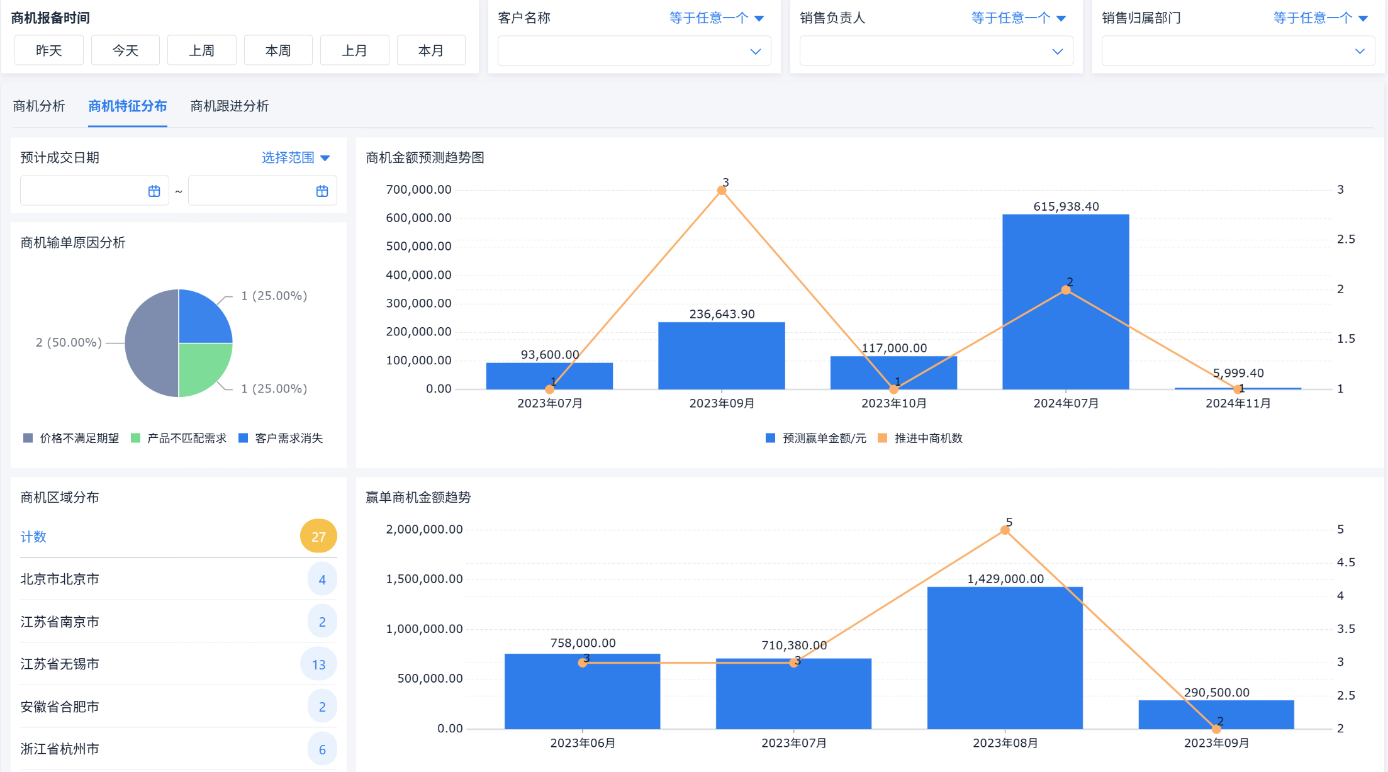Click 浙江省杭州市 count badge 6

322,749
